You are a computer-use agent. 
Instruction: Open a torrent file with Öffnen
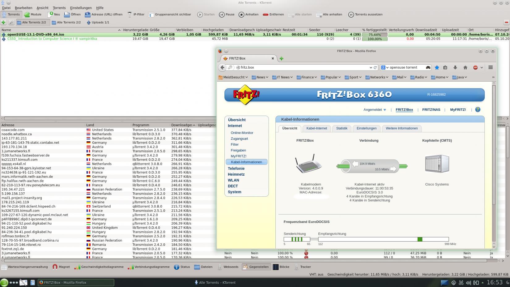pyautogui.click(x=73, y=14)
